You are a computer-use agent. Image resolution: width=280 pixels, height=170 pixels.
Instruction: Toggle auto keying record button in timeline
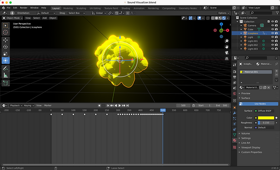coord(99,105)
